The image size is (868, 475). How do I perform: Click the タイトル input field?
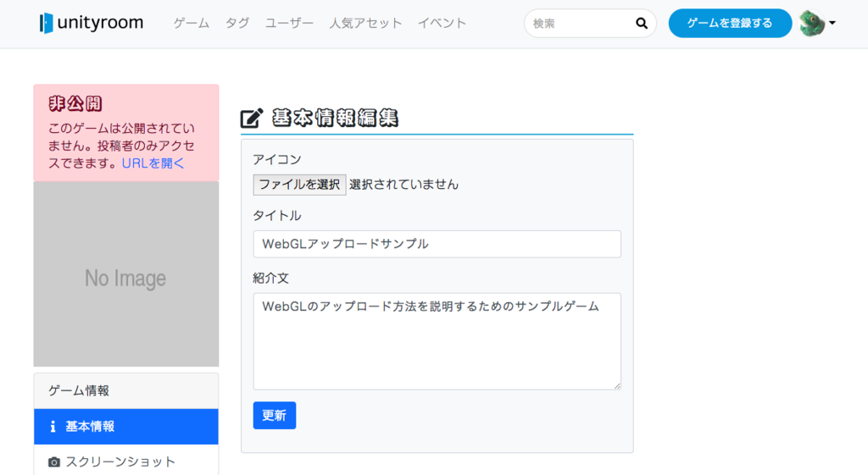[x=437, y=244]
